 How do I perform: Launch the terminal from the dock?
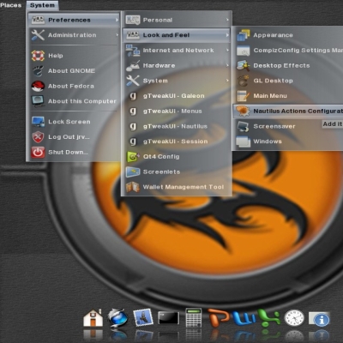169,318
